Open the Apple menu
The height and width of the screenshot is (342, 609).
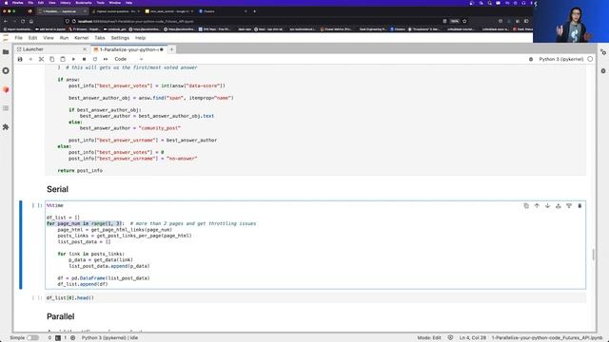coord(6,3)
